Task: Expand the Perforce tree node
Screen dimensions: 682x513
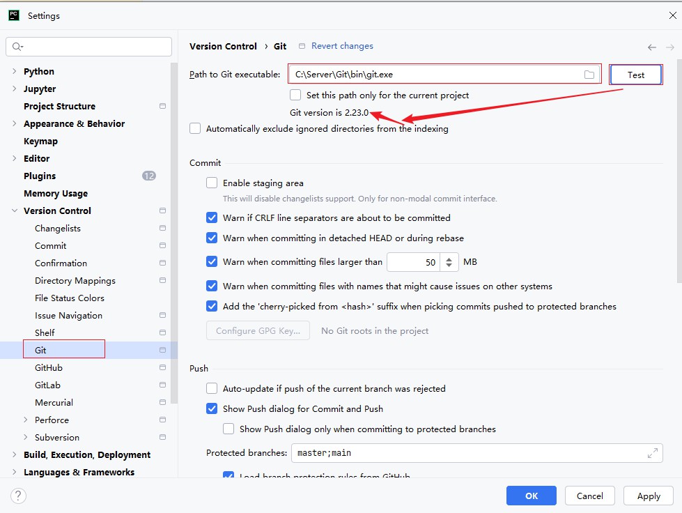Action: [x=25, y=420]
